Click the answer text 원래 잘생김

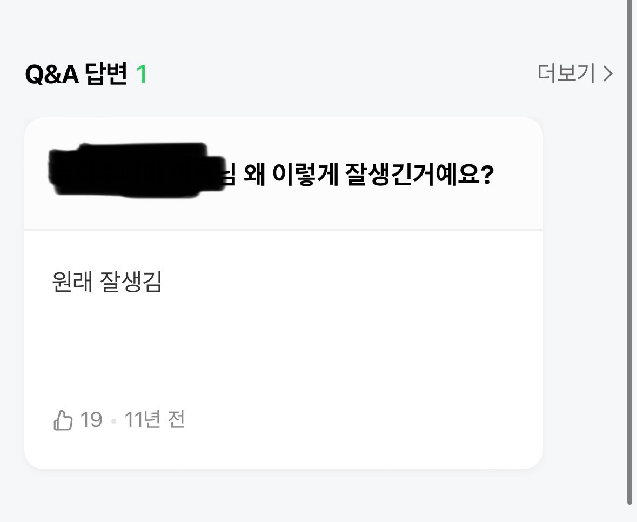tap(107, 282)
